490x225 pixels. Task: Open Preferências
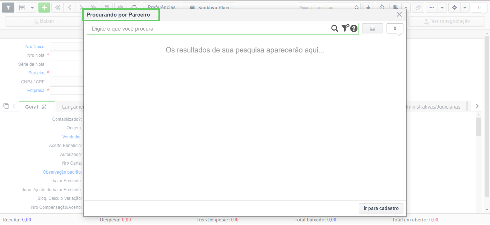162,8
